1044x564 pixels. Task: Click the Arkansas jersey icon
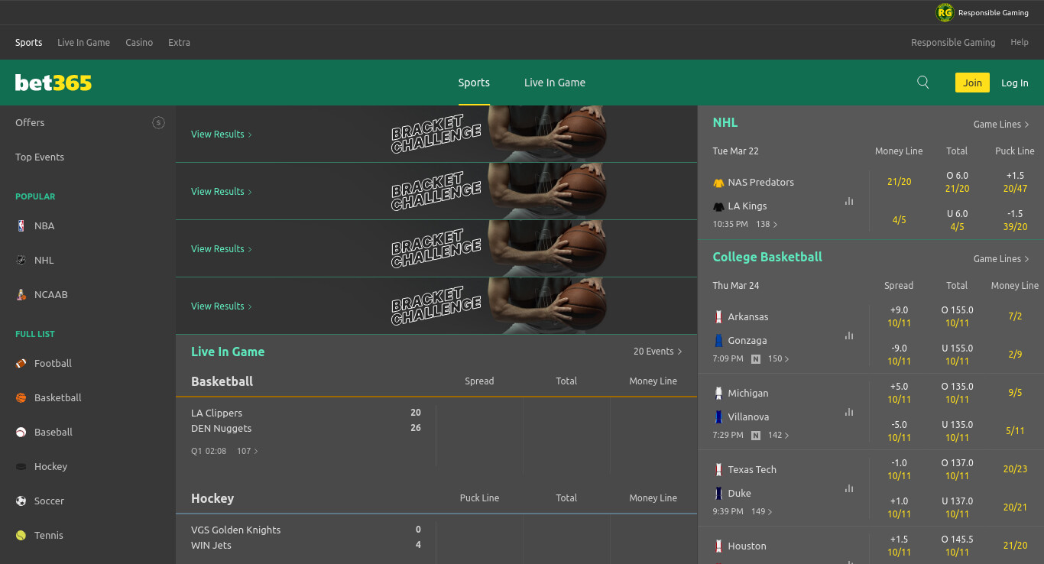tap(718, 316)
